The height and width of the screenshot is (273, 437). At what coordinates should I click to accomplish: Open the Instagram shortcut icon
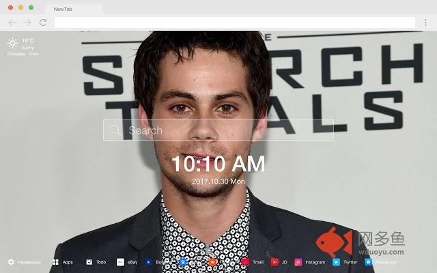click(x=298, y=262)
